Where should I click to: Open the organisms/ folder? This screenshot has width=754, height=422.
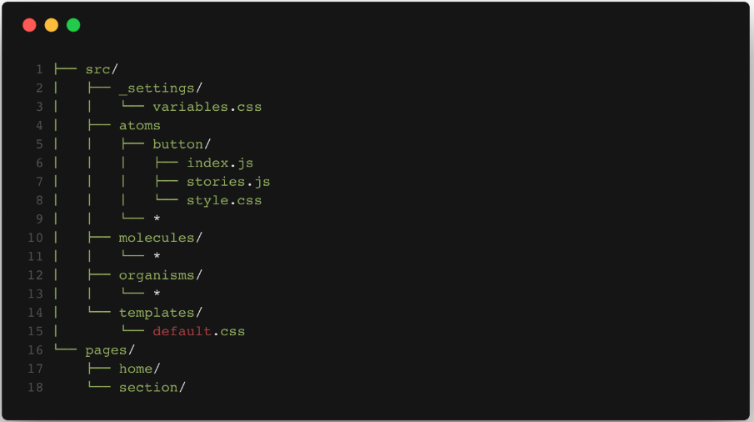(x=160, y=274)
